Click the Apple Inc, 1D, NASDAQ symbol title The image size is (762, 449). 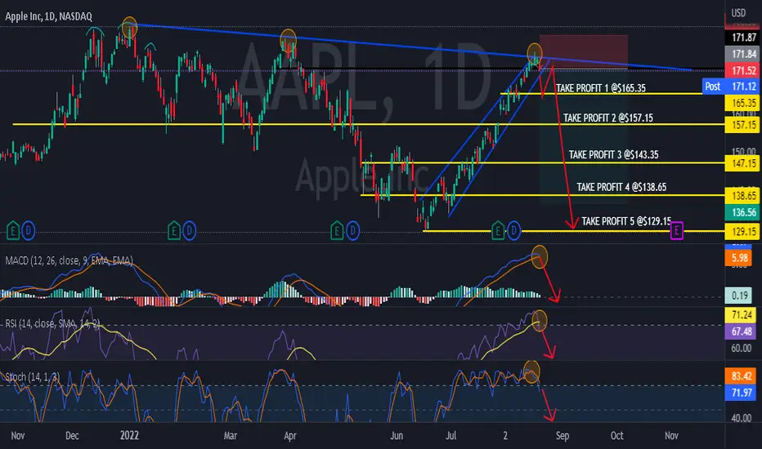coord(48,16)
